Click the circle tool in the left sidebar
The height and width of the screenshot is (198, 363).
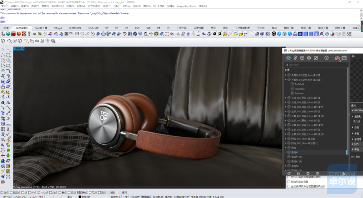point(3,60)
